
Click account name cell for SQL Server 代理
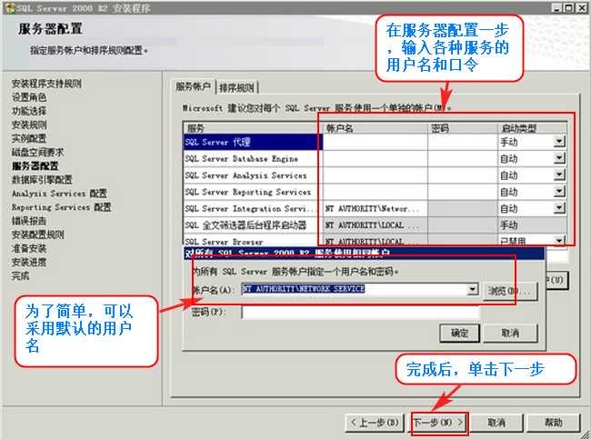click(375, 142)
